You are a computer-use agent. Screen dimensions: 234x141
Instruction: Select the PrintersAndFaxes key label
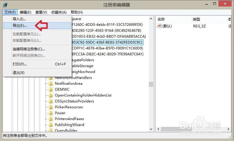pyautogui.click(x=69, y=119)
